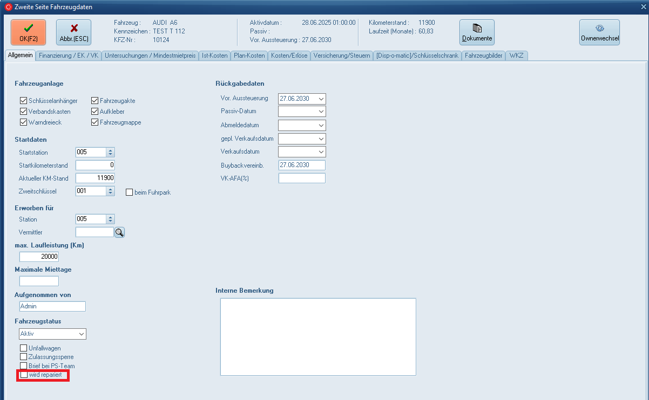Click the stepper arrows on the Startstation field
This screenshot has height=400, width=649.
pyautogui.click(x=111, y=153)
